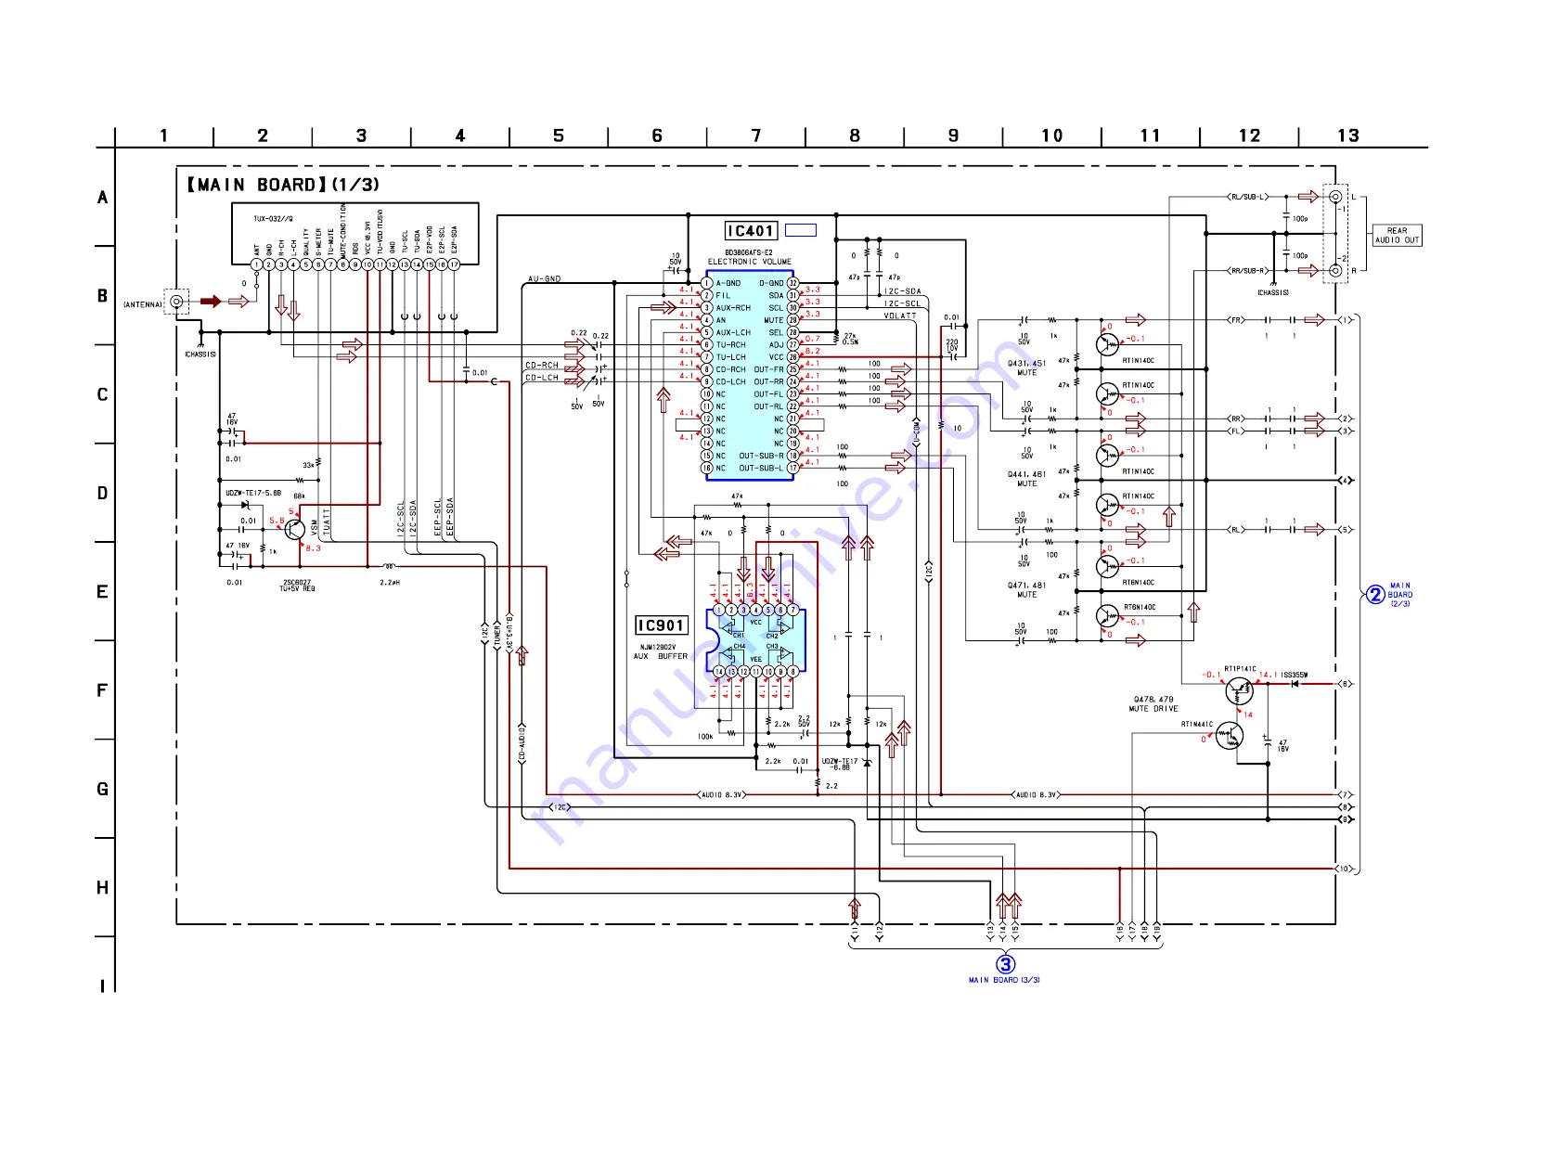The image size is (1559, 1172).
Task: Click the Q441, 461 MUTE label
Action: click(1026, 479)
